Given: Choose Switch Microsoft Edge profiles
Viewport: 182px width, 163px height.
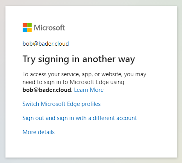Looking at the screenshot, I should 61,104.
